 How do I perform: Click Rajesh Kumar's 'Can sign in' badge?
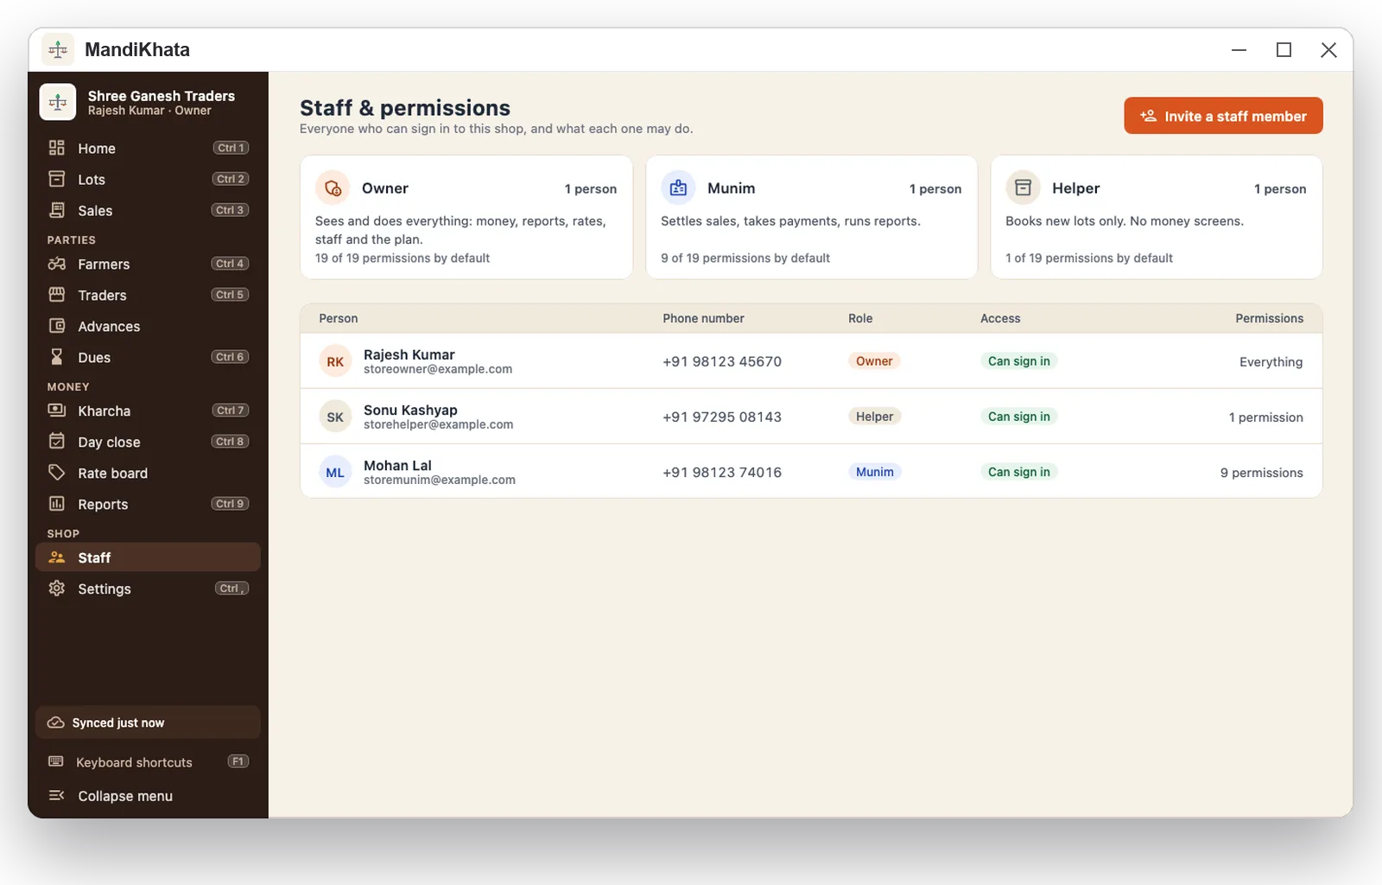pyautogui.click(x=1019, y=361)
